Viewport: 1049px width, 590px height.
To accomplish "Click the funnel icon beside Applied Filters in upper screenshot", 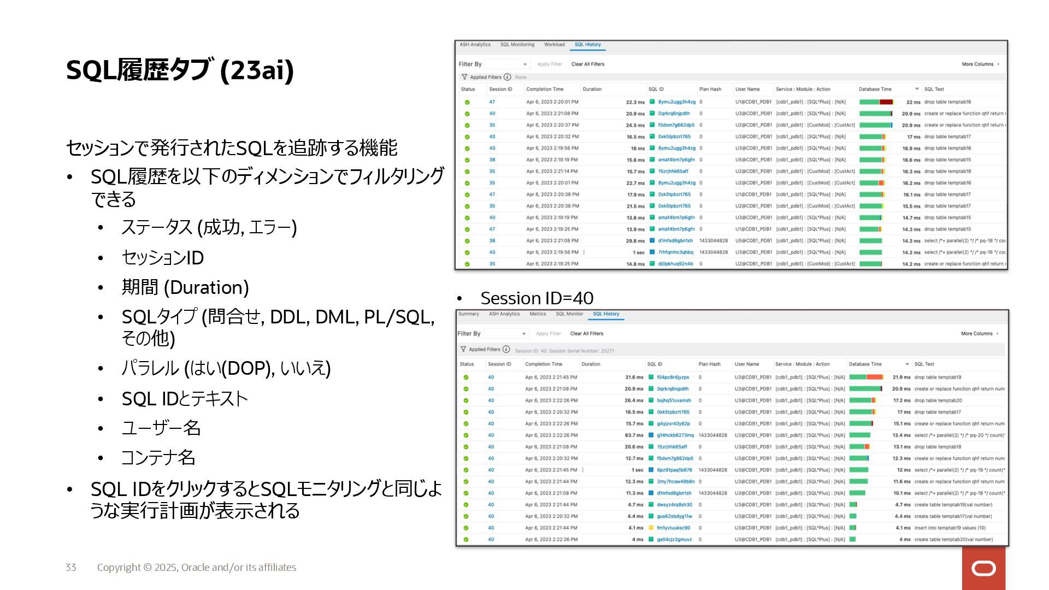I will coord(464,77).
